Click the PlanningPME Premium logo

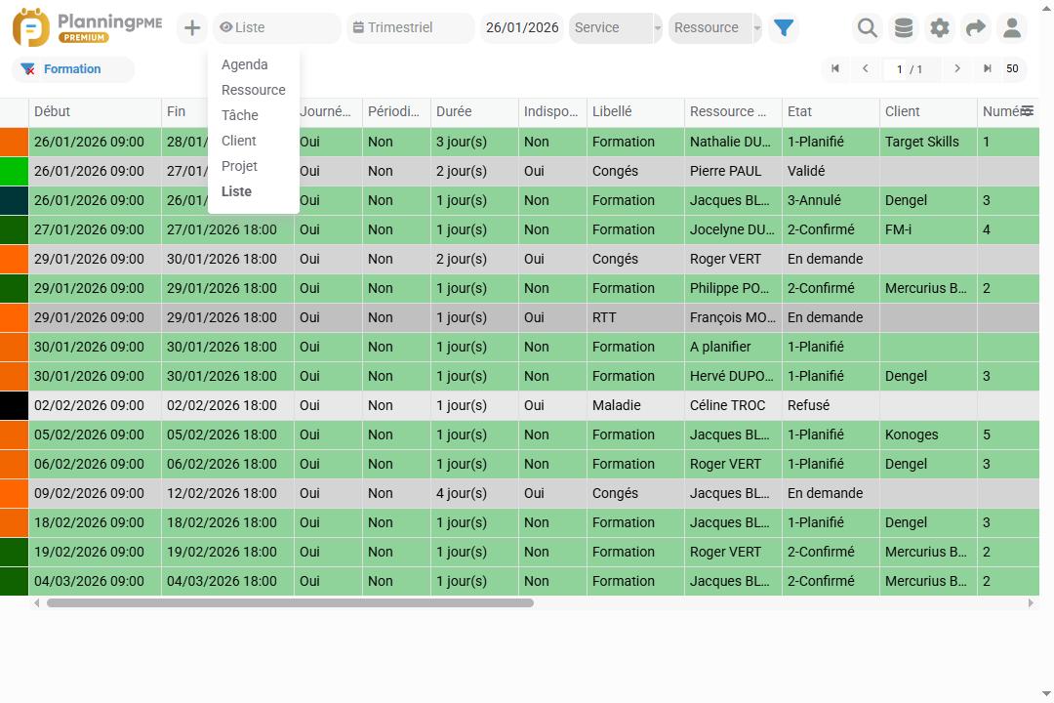[88, 27]
